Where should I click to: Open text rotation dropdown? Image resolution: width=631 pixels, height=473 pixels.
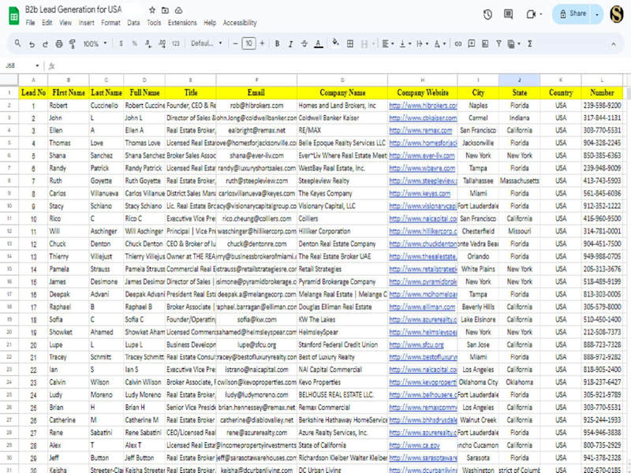click(x=439, y=43)
